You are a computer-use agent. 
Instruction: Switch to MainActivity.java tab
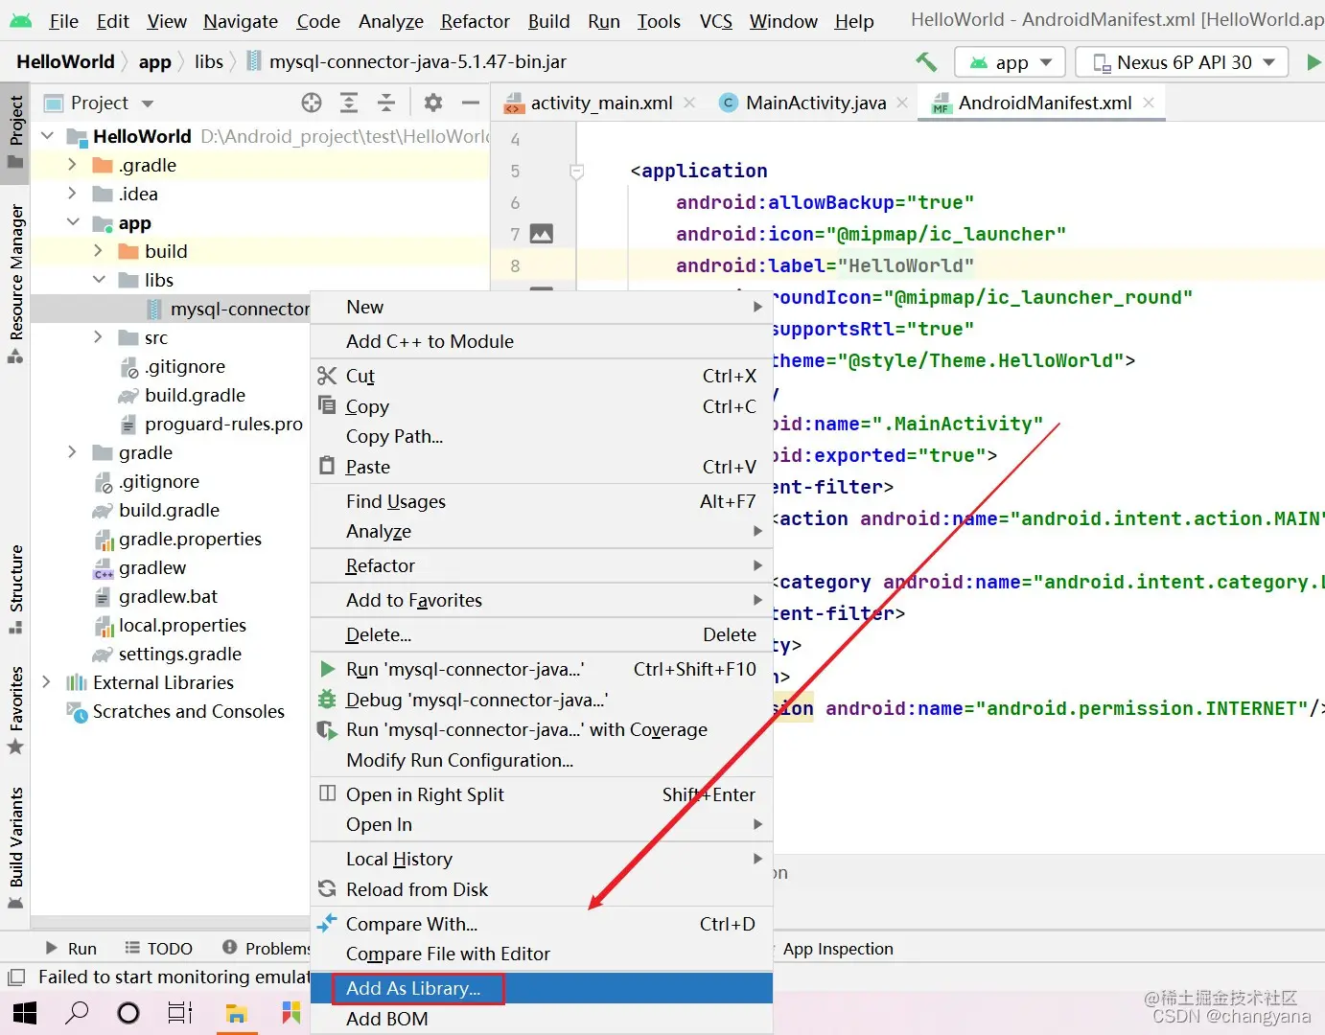click(815, 103)
